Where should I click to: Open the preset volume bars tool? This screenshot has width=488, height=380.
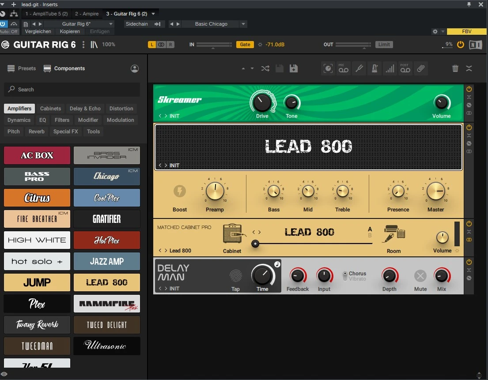[390, 68]
